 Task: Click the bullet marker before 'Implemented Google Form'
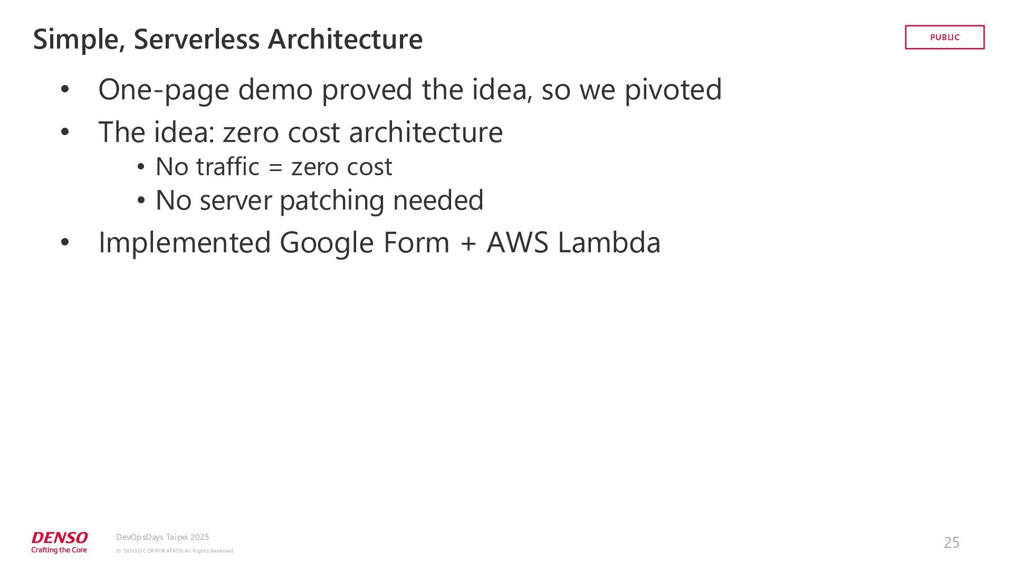(x=65, y=242)
